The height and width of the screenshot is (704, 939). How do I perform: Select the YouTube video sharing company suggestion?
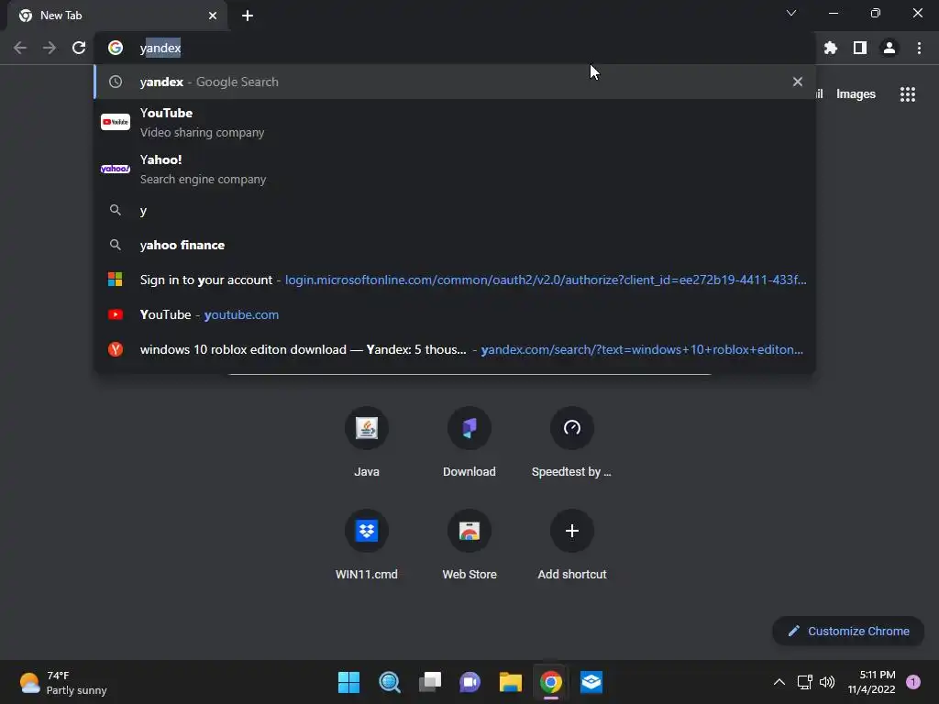coord(455,122)
